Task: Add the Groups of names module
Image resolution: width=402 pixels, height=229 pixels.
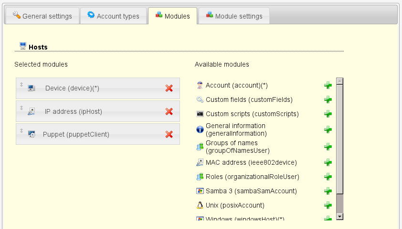Action: tap(328, 147)
